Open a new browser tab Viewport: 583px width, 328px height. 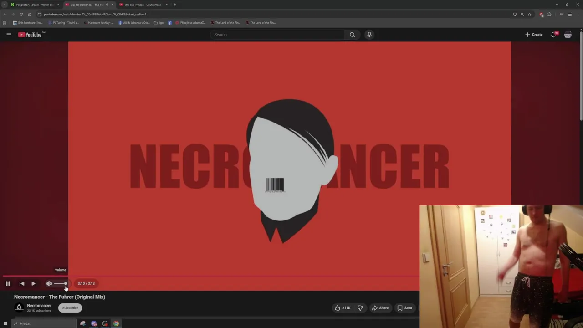(175, 5)
